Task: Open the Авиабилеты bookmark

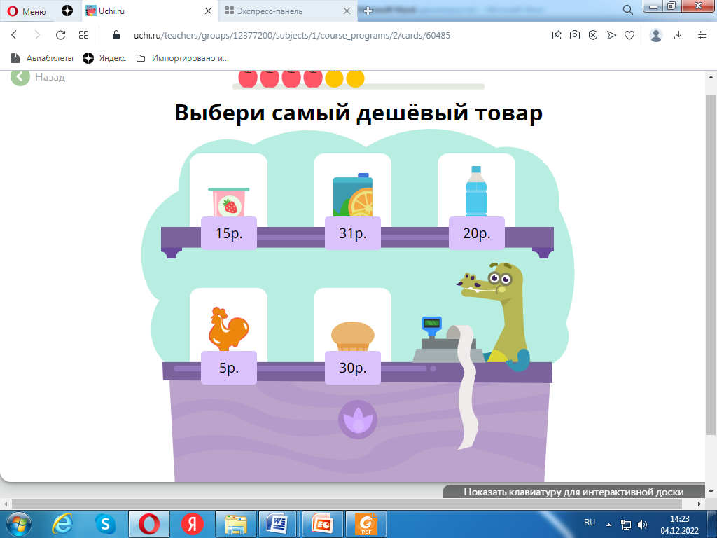Action: point(43,58)
